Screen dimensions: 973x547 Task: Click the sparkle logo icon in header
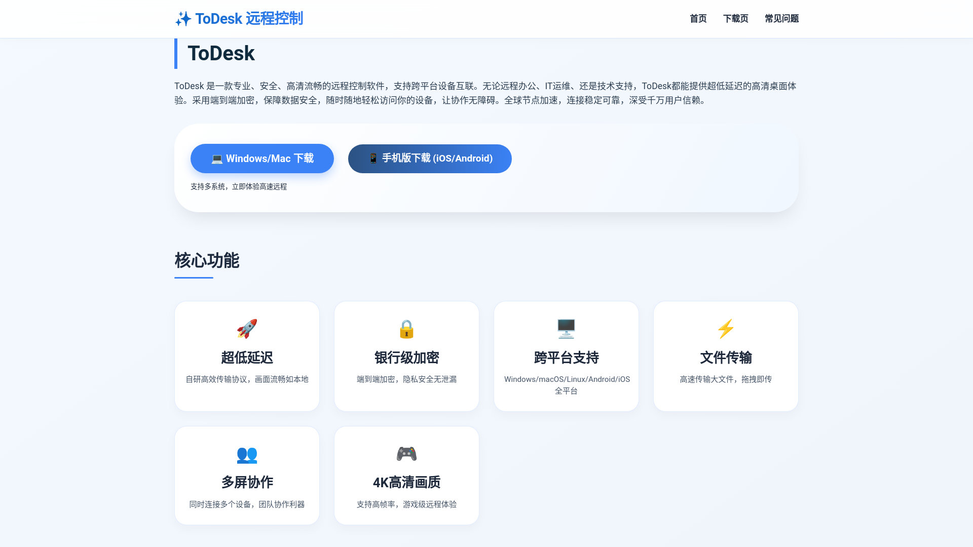pos(183,19)
